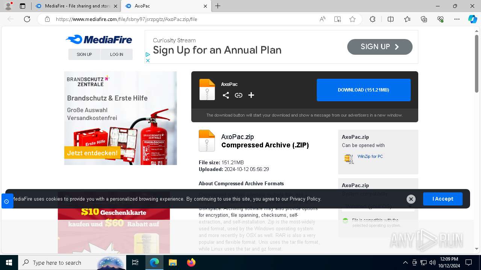Screen dimensions: 481x270
Task: Add page to favorites star
Action: (x=352, y=19)
